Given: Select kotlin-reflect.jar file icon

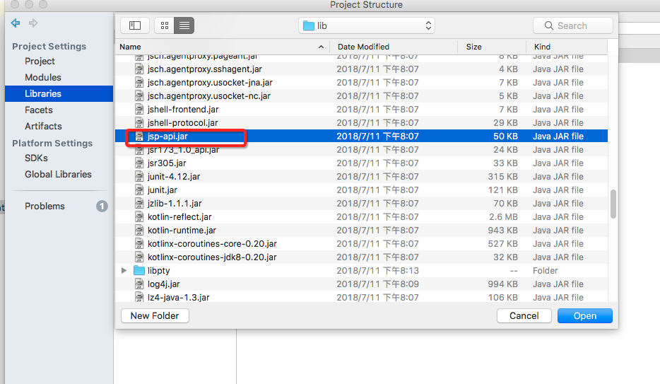Looking at the screenshot, I should coord(139,217).
